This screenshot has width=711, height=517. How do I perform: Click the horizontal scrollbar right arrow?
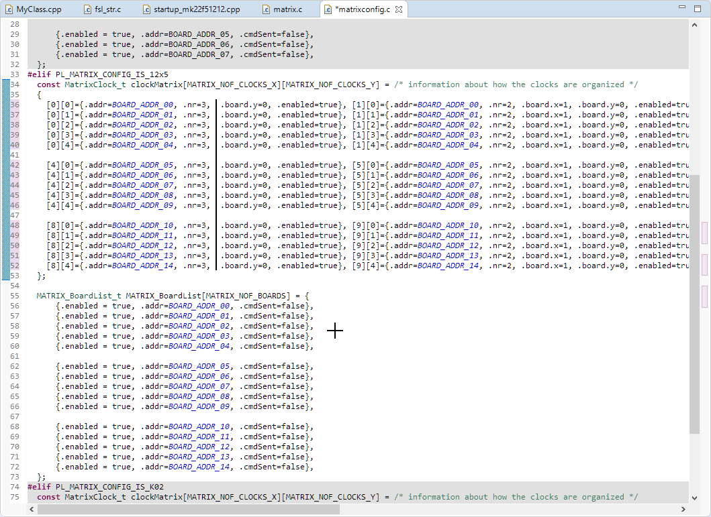click(684, 510)
